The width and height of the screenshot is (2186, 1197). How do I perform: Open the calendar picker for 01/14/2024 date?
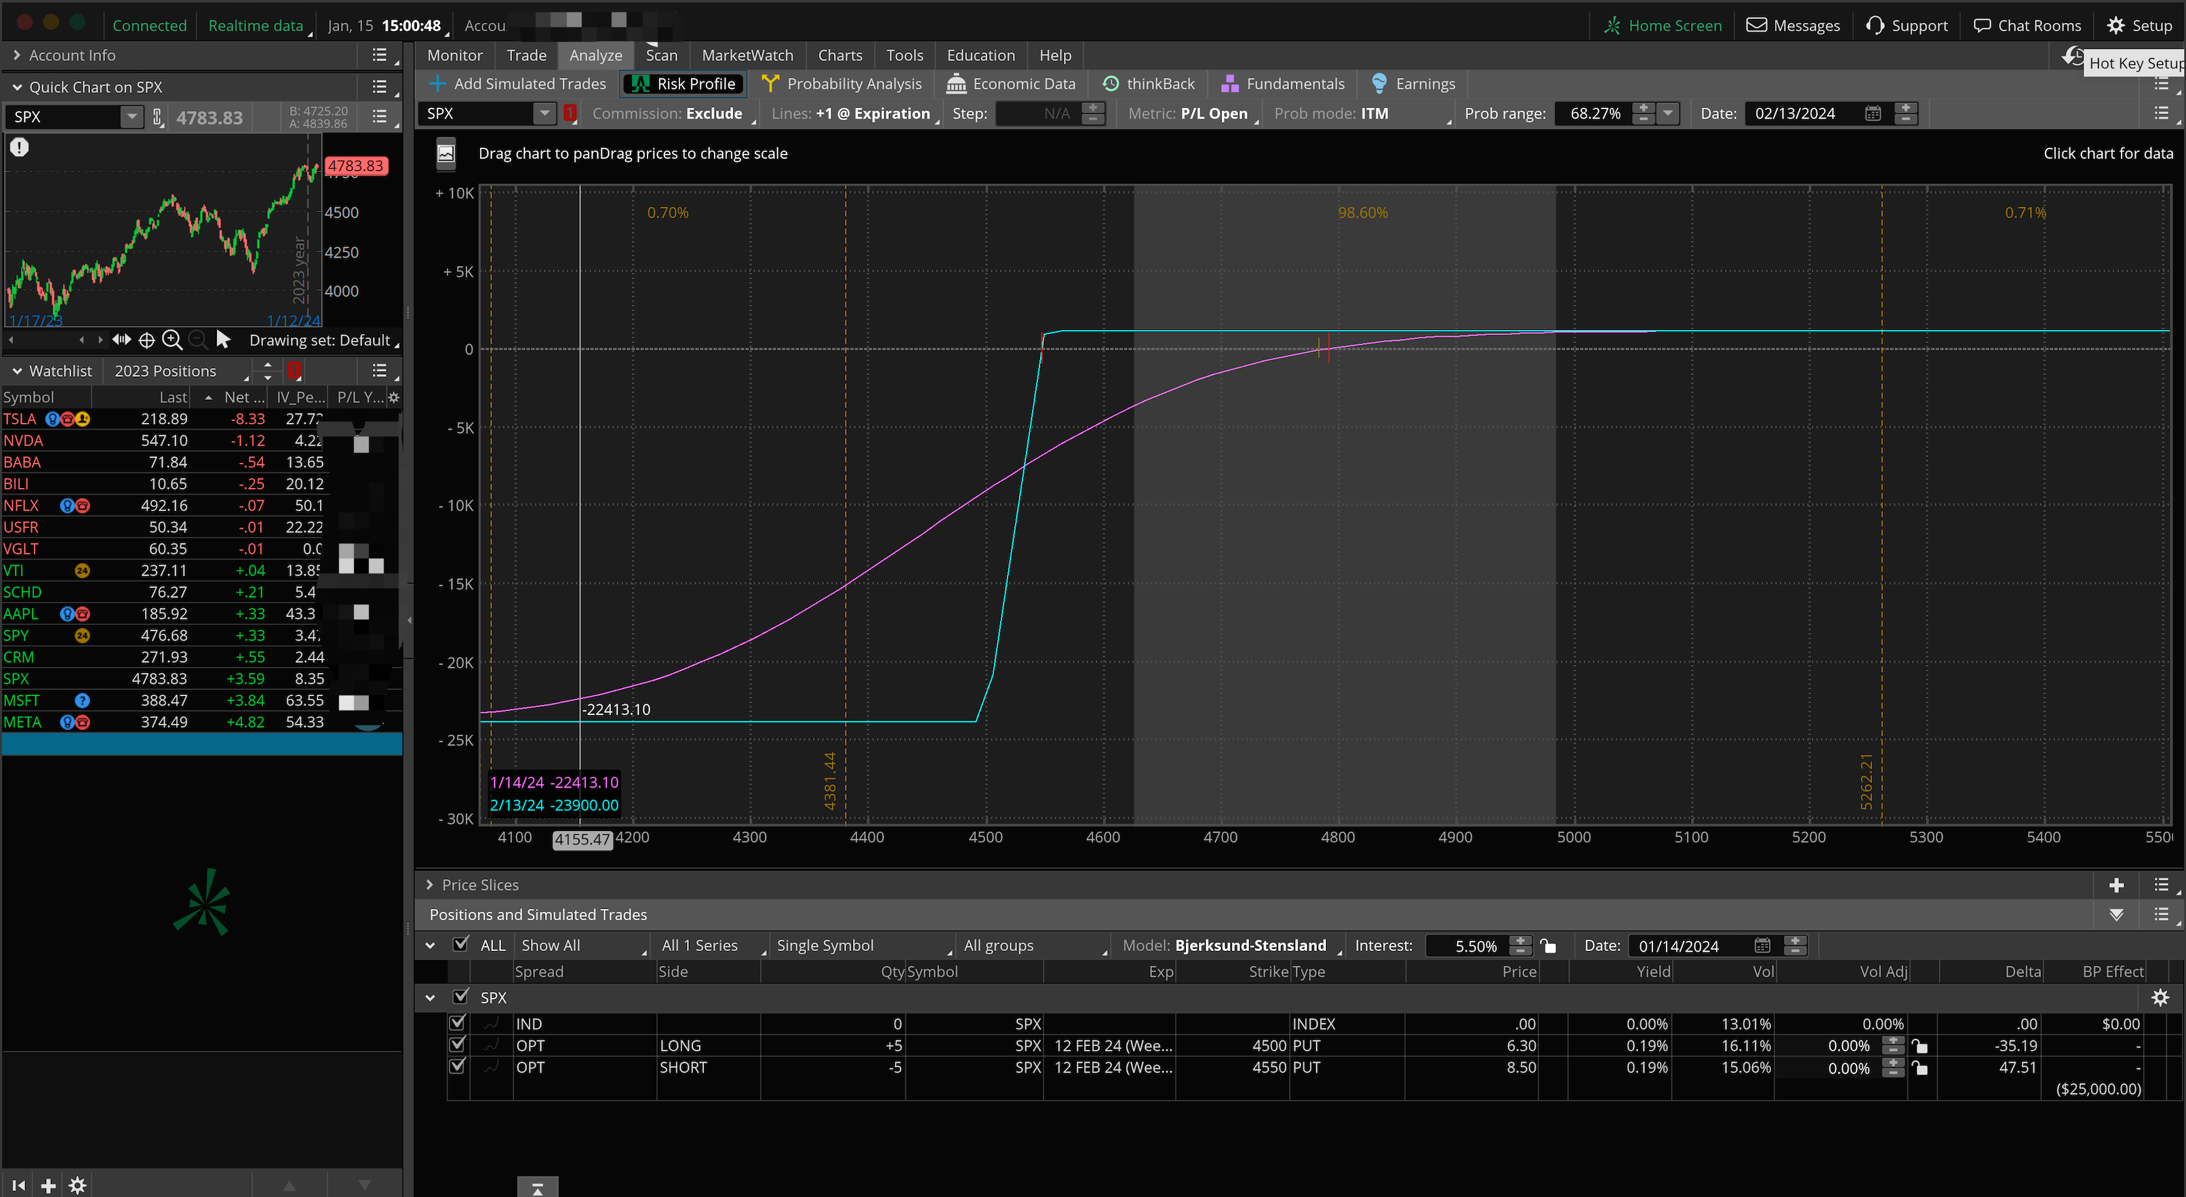tap(1762, 945)
